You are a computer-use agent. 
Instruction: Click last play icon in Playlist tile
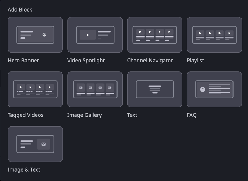tap(229, 33)
